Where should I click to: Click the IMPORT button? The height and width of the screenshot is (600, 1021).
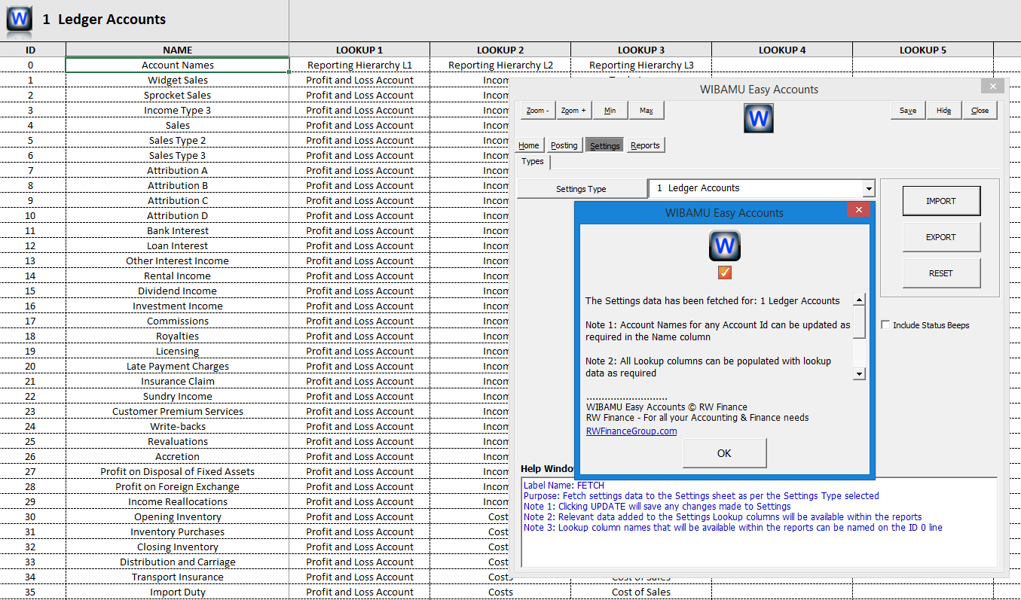[x=941, y=201]
